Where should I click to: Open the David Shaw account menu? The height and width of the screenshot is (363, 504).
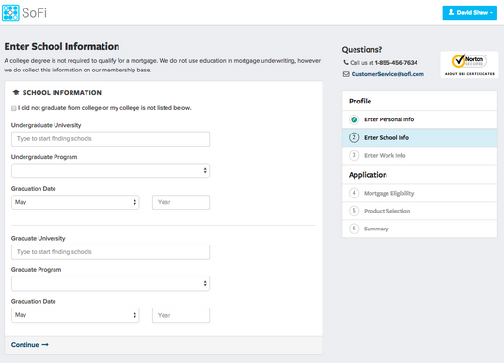(469, 12)
